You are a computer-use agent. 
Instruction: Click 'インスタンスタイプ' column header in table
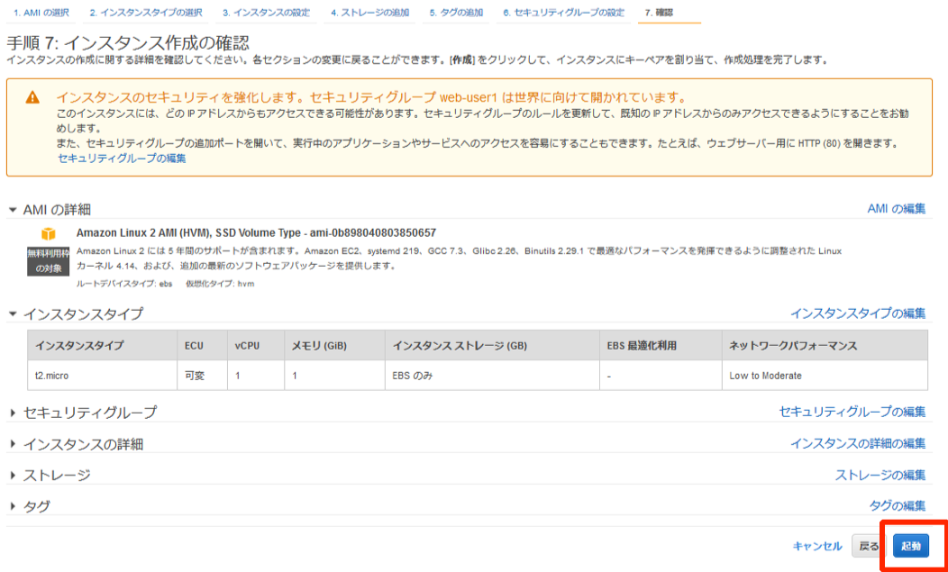pyautogui.click(x=102, y=346)
